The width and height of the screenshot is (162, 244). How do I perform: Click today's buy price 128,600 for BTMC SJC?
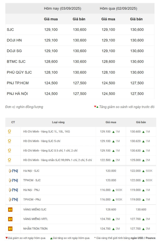coord(51,62)
